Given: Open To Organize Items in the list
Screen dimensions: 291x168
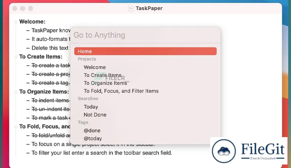Looking at the screenshot, I should (x=105, y=83).
